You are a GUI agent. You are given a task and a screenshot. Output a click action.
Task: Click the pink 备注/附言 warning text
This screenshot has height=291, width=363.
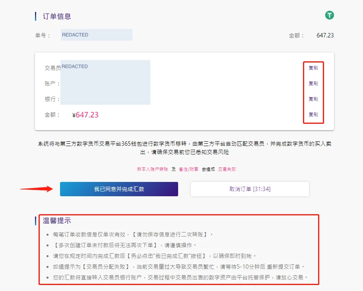coord(188,169)
